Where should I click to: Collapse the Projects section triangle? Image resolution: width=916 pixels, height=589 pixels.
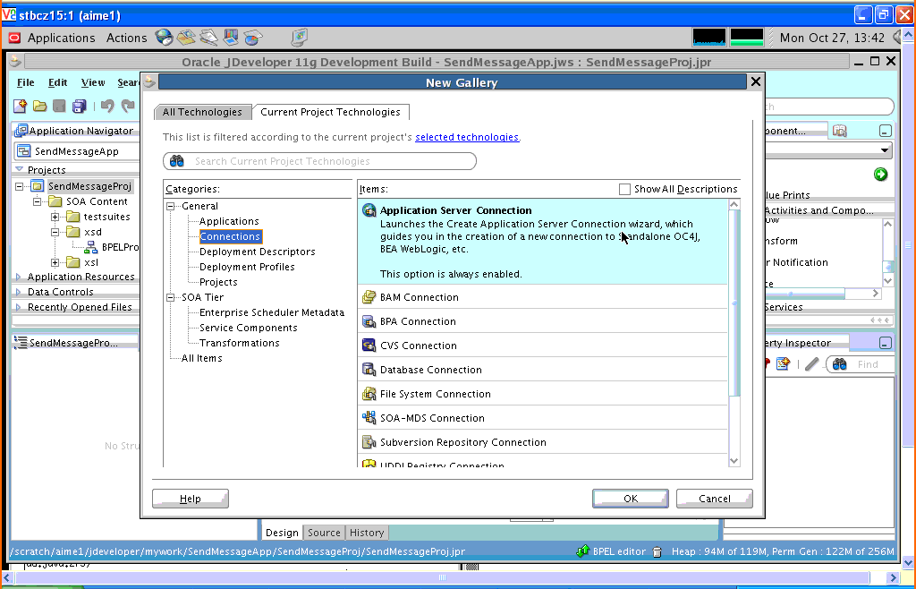(x=19, y=169)
